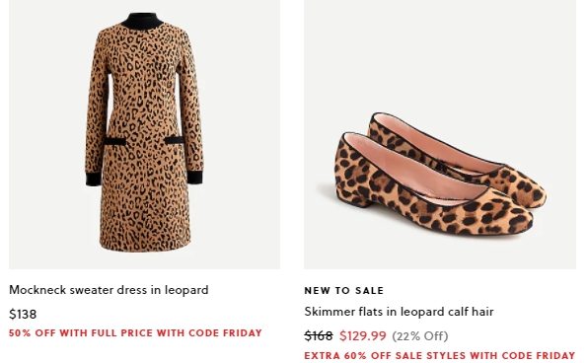This screenshot has height=363, width=587.
Task: Click the black mockneck collar on the dress
Action: point(142,20)
